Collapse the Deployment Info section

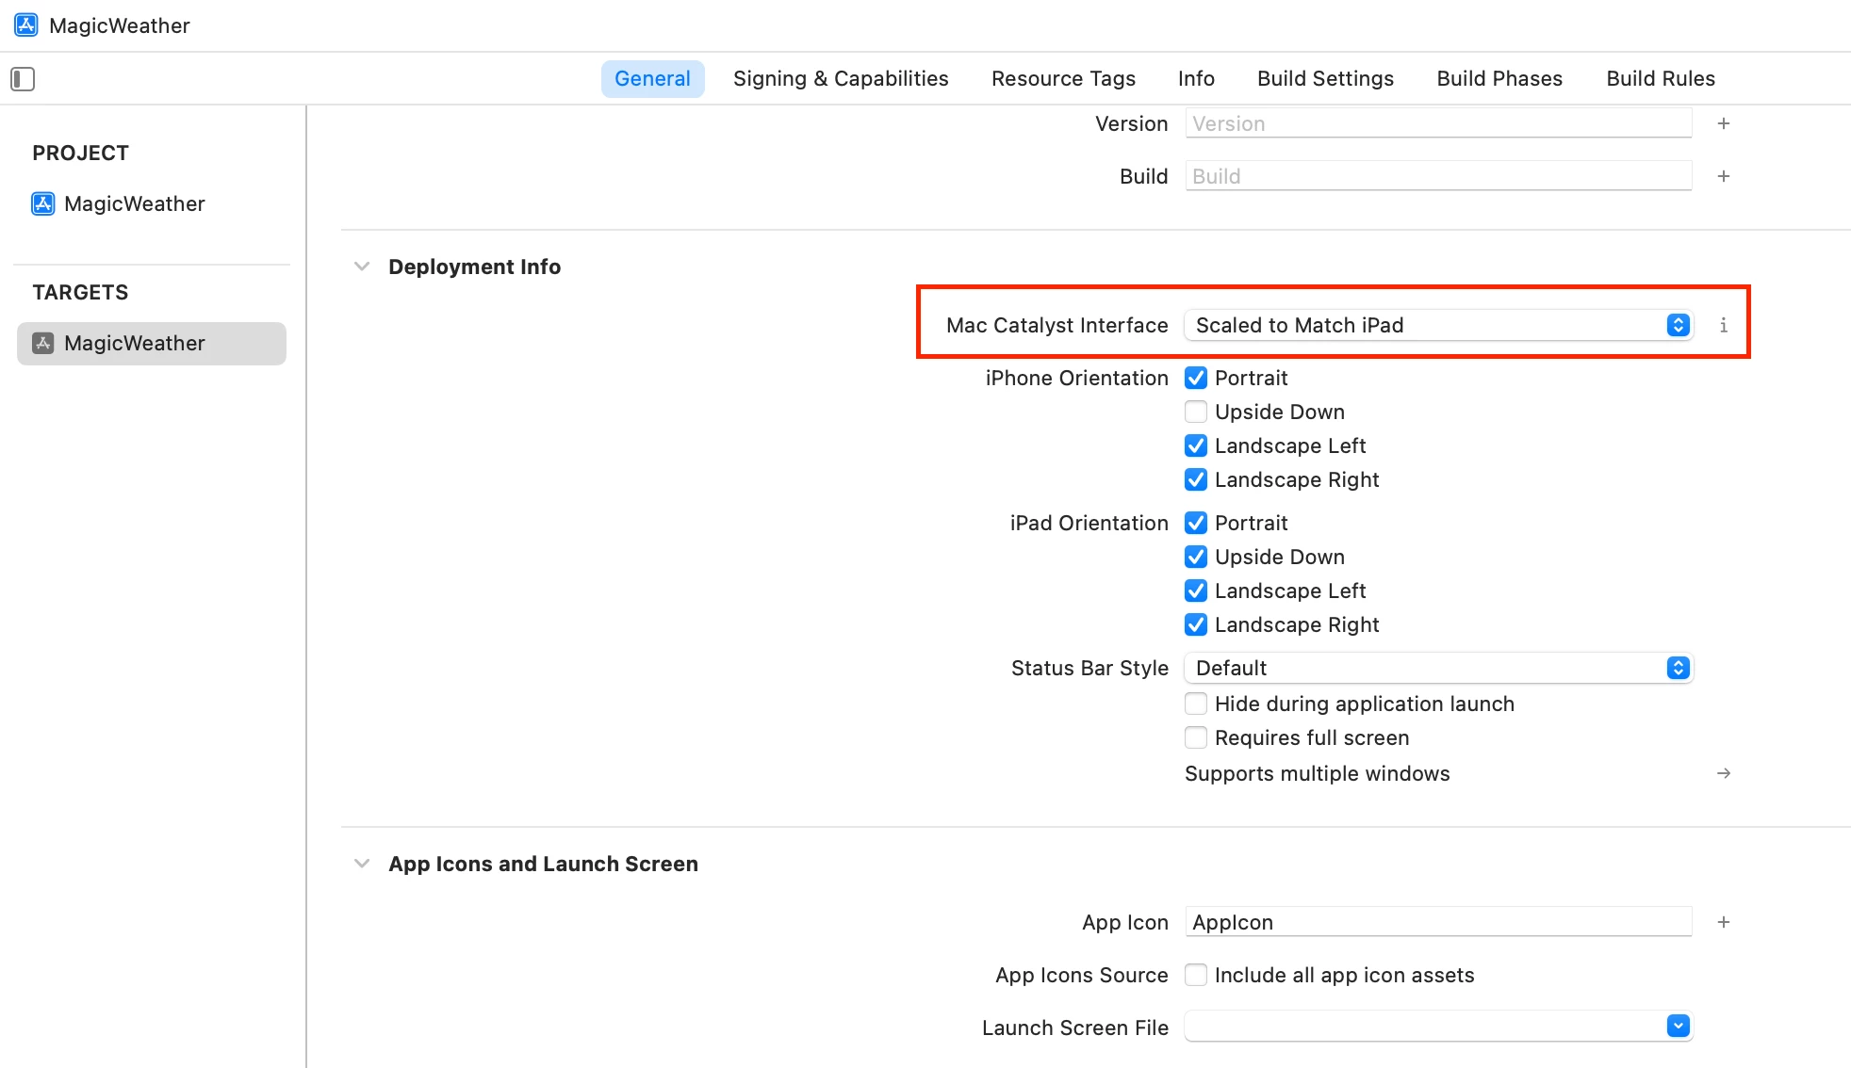(362, 267)
